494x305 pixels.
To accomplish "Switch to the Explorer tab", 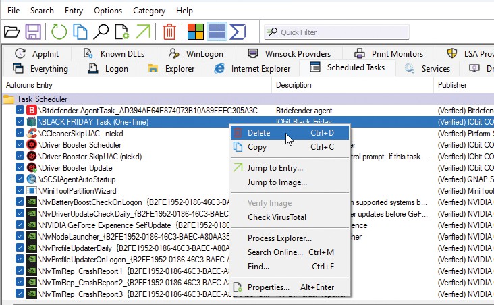I will click(x=171, y=68).
